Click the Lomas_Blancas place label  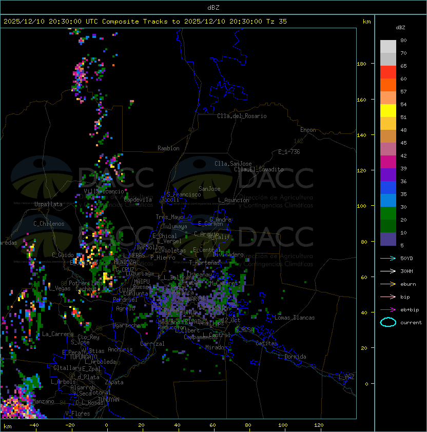click(x=295, y=318)
